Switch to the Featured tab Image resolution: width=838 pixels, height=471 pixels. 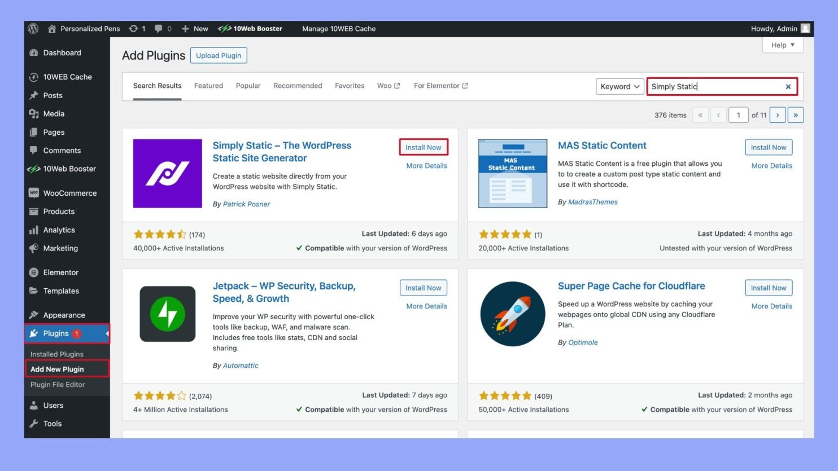pyautogui.click(x=208, y=85)
